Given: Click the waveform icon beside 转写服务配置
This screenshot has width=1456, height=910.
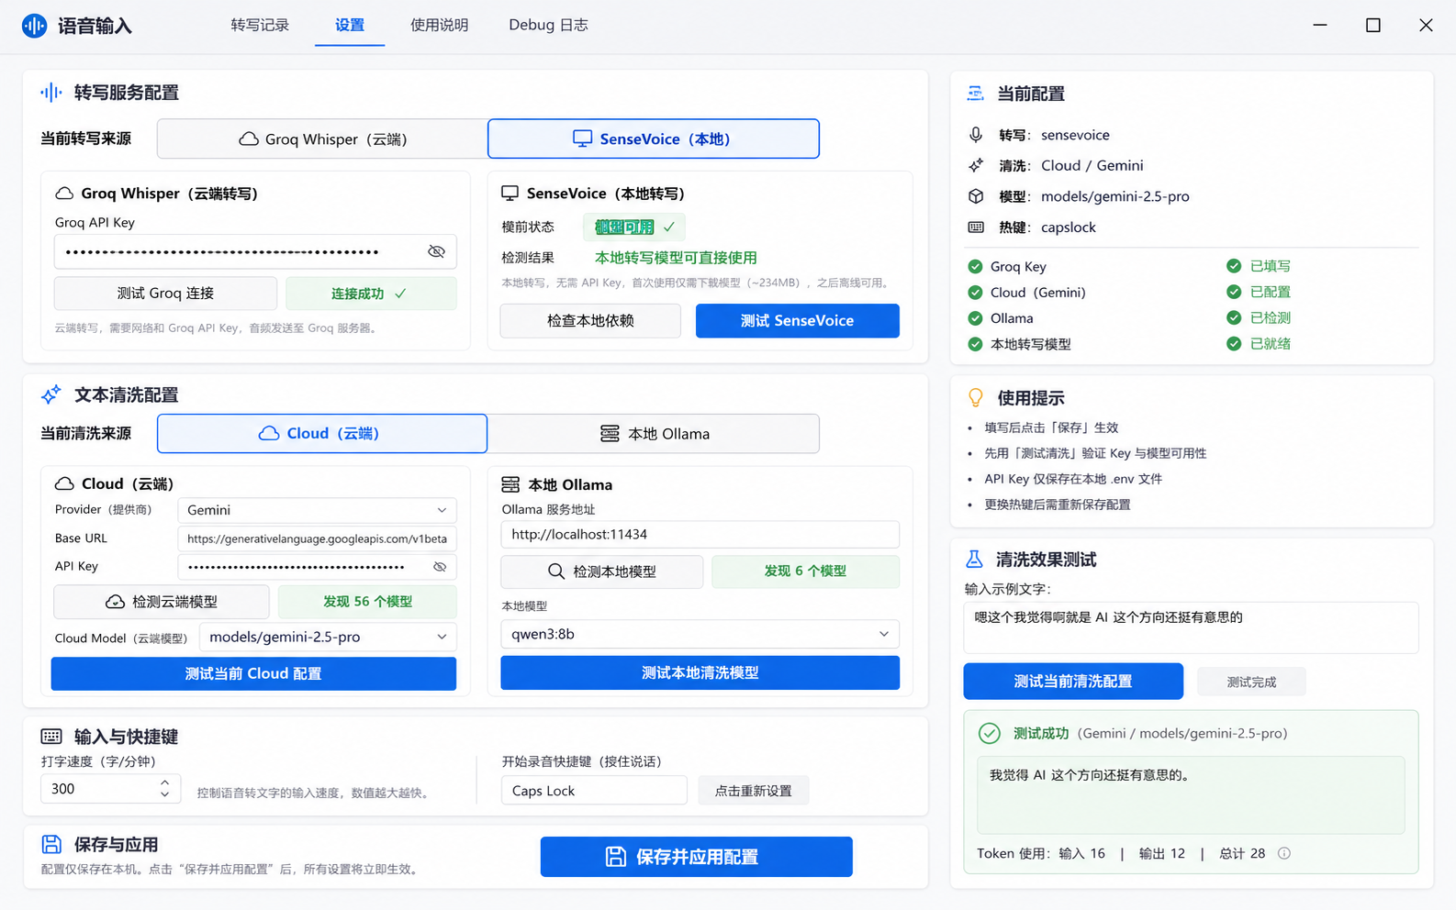Looking at the screenshot, I should (x=51, y=93).
